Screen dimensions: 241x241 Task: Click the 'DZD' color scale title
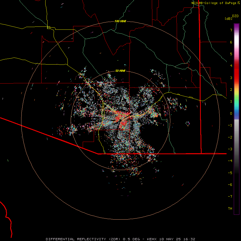click(235, 16)
